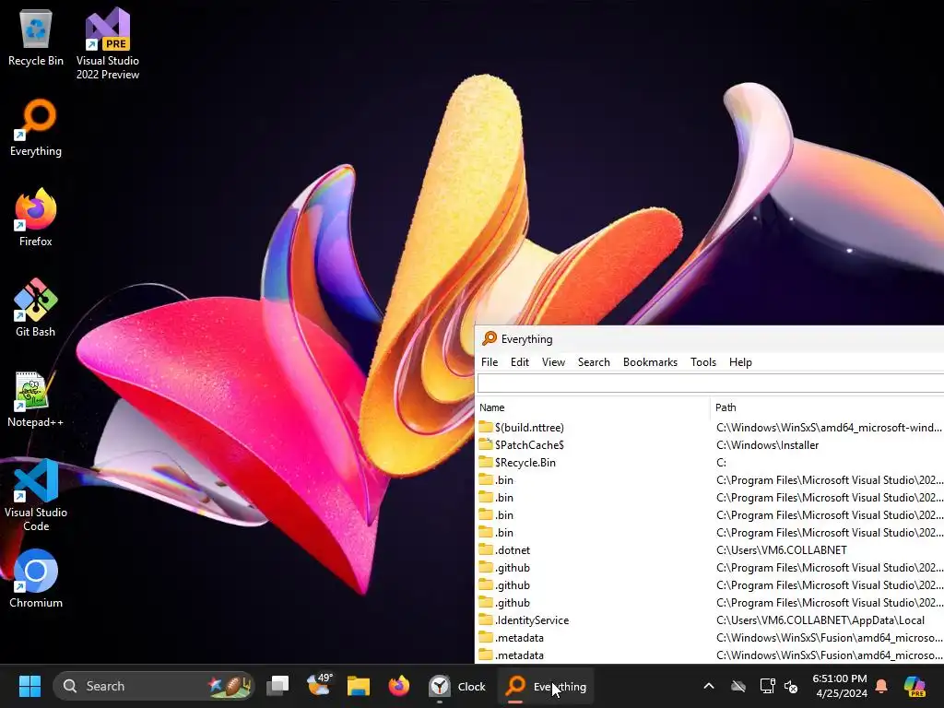The height and width of the screenshot is (708, 944).
Task: Click the path C:\Users\VM6.COLLABNET\AppData\Local
Action: 820,620
